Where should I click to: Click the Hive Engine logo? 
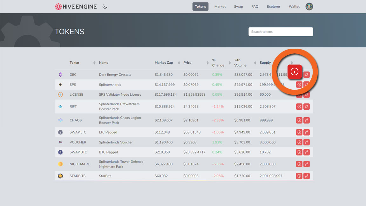tap(76, 7)
